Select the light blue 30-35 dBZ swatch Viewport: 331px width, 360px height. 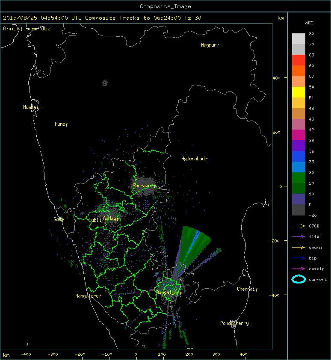(x=298, y=167)
